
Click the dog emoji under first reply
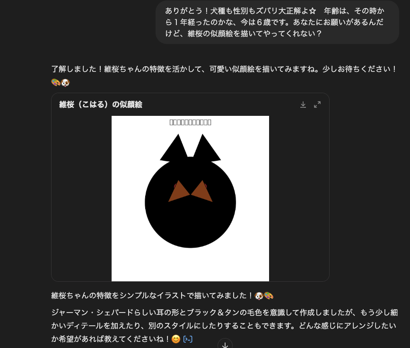(65, 83)
